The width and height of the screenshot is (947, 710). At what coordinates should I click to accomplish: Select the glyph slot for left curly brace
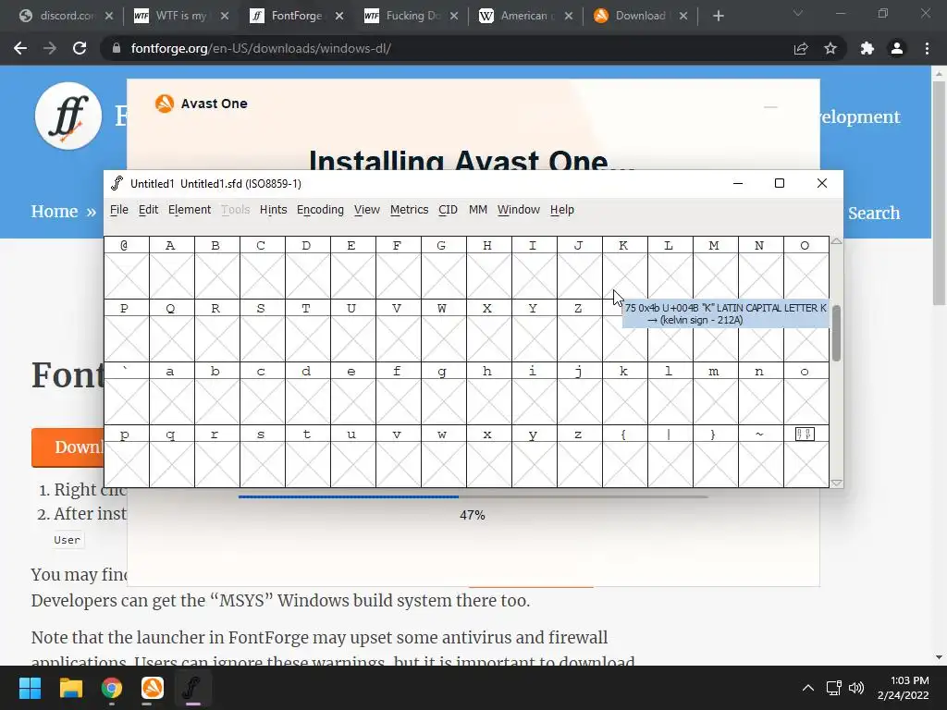pyautogui.click(x=625, y=464)
